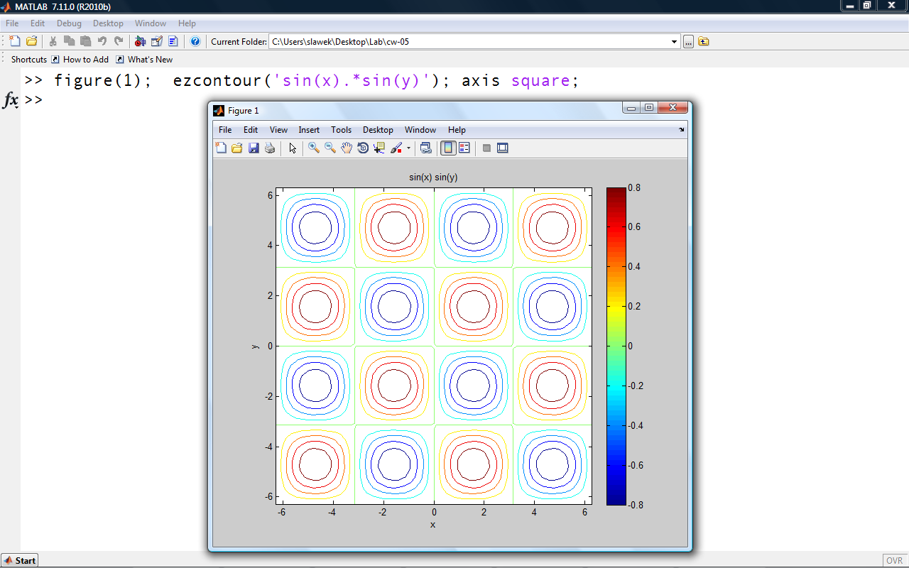909x568 pixels.
Task: Open Simulink from the toolbar icon
Action: [x=140, y=41]
